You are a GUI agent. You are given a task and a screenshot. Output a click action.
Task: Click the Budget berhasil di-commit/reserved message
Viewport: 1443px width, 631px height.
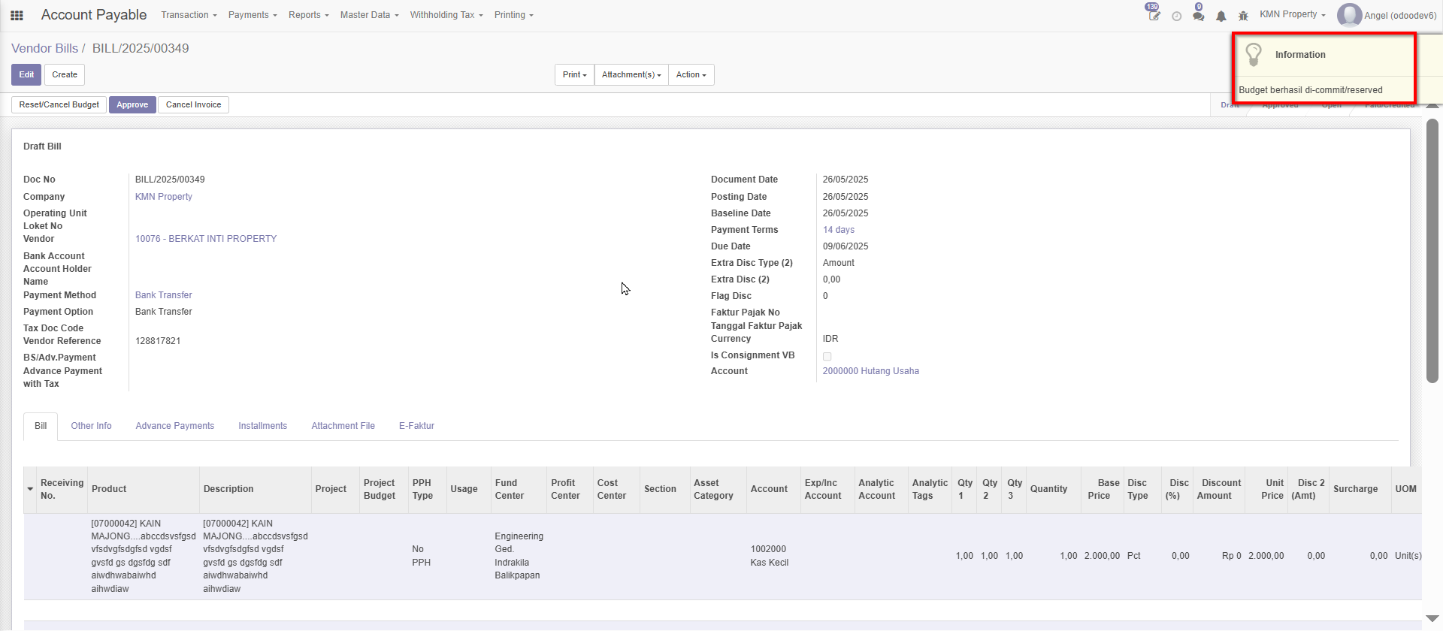click(x=1311, y=90)
